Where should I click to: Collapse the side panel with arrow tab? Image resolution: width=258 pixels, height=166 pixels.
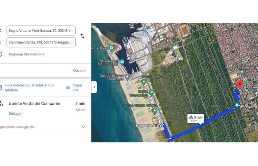[x=94, y=87]
